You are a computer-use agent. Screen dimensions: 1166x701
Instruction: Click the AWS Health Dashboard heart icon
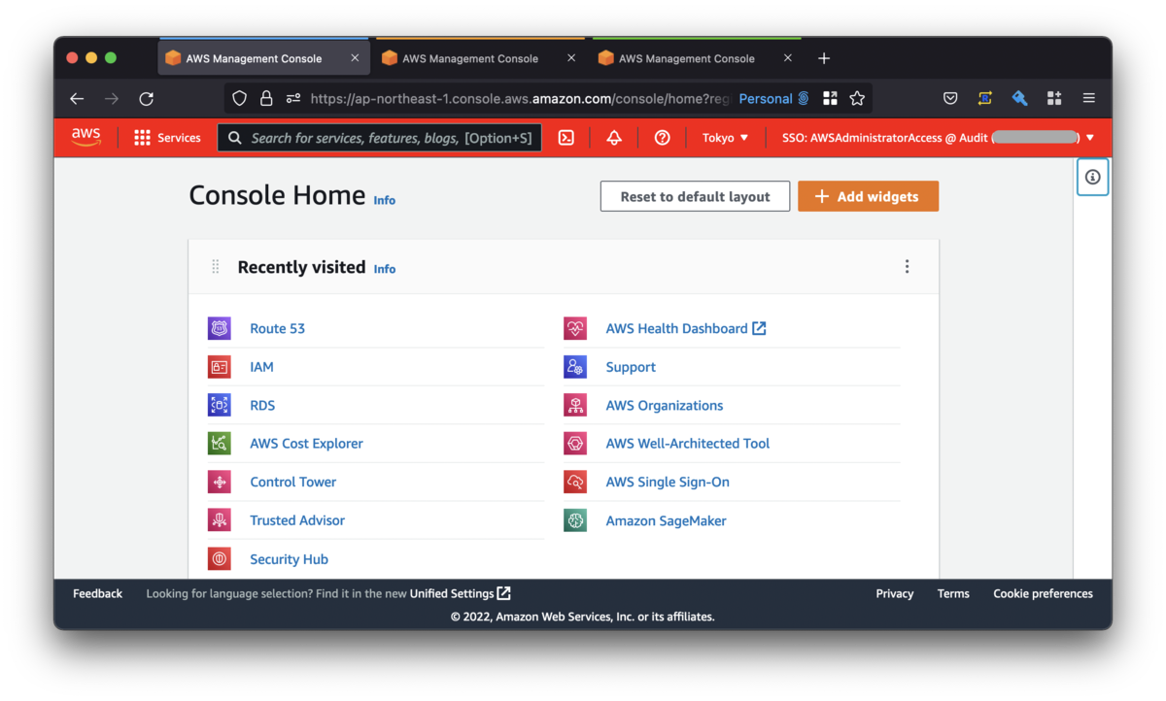[575, 328]
